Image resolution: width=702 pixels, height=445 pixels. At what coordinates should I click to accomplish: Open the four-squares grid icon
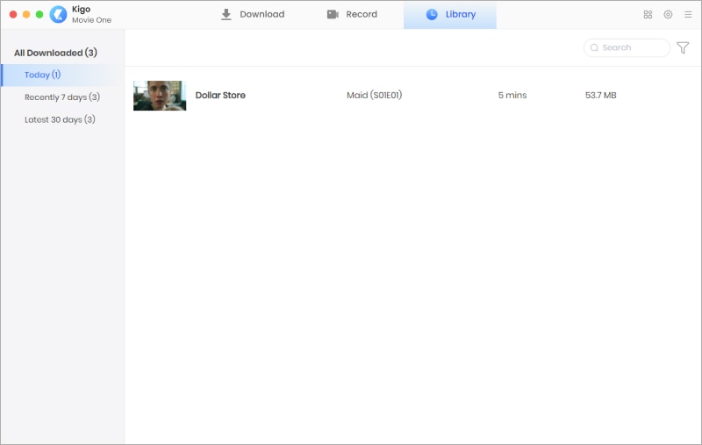(648, 14)
